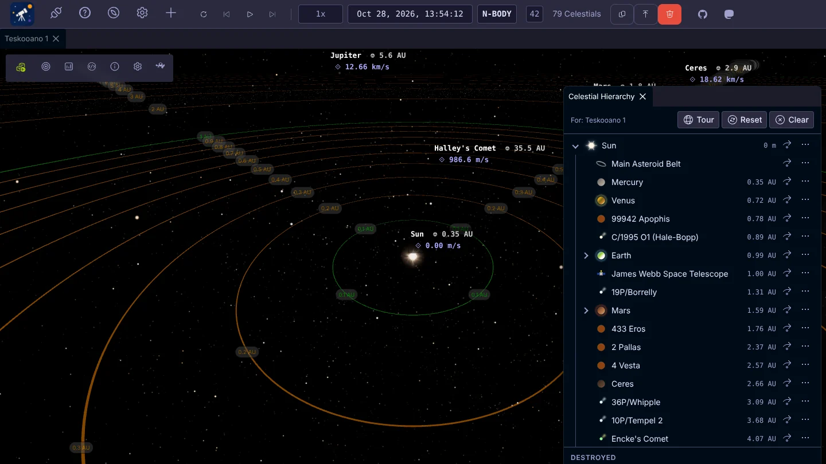This screenshot has width=826, height=464.
Task: Click the telescope app logo
Action: tap(22, 14)
